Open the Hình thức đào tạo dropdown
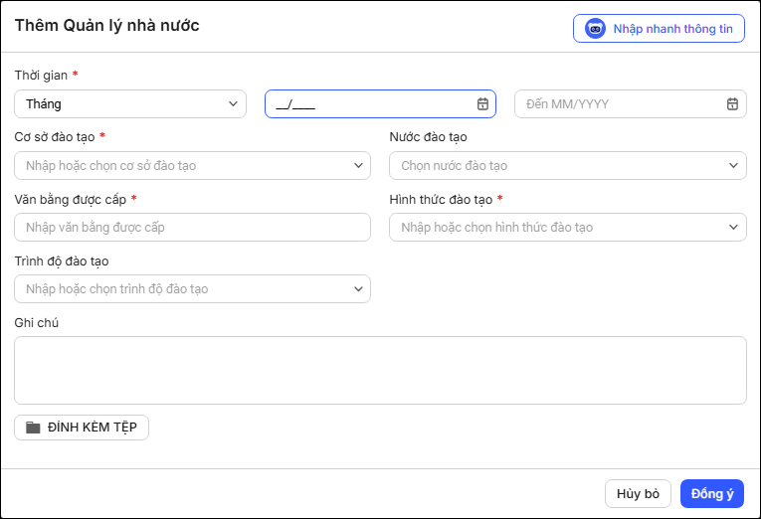The height and width of the screenshot is (519, 761). point(568,227)
